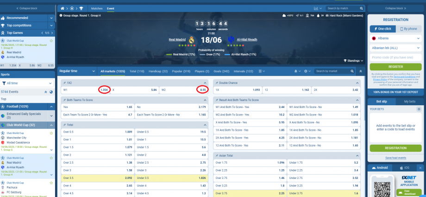Image resolution: width=426 pixels, height=197 pixels.
Task: Click the globe icon beside 5744 Events
Action: 51,92
